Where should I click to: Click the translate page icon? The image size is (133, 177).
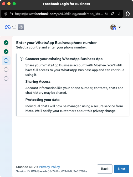(112, 14)
